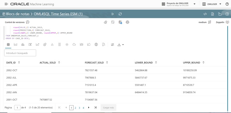Click the 5843737.67 lower bound value

141,78
